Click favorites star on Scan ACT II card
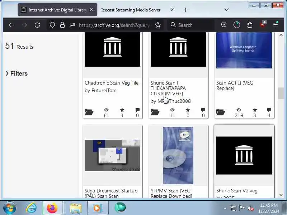Screen dimensions: 287x215 pyautogui.click(x=255, y=110)
